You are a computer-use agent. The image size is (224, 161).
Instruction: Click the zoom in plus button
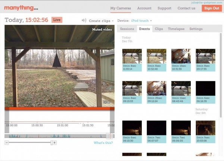(55, 142)
